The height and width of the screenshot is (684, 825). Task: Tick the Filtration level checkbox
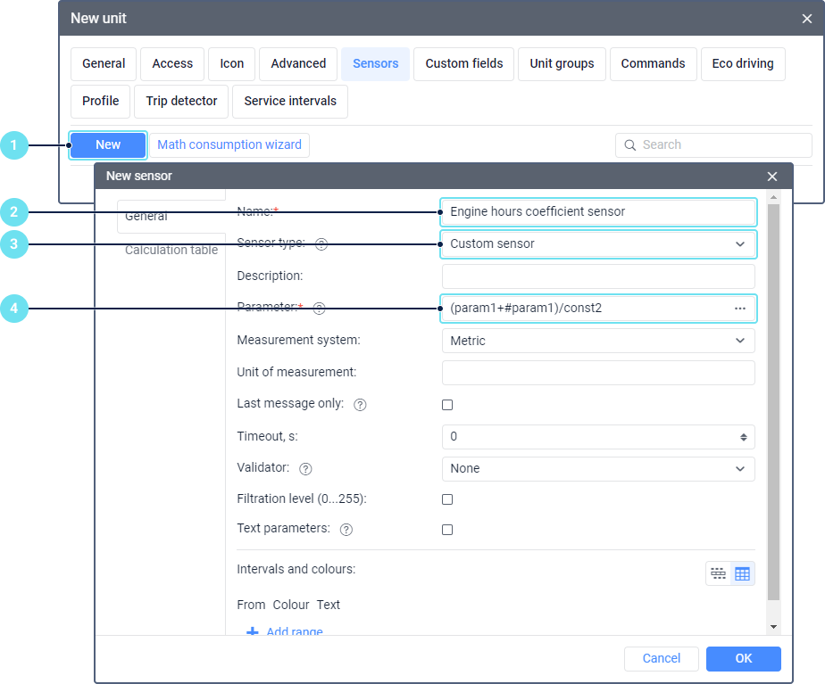point(447,499)
